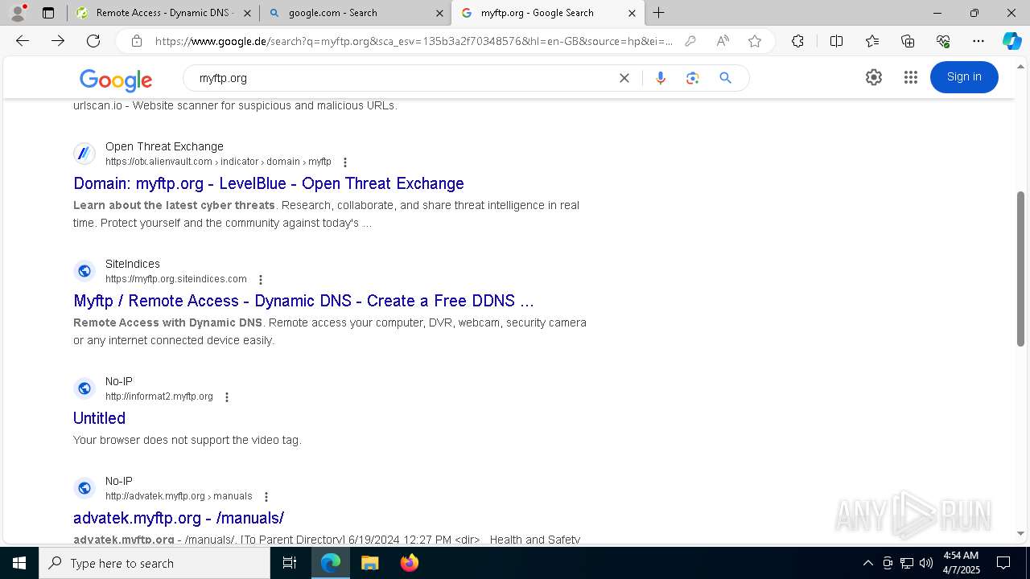This screenshot has width=1030, height=579.
Task: Open advatek.myftp.org - /manuals/ result
Action: click(179, 518)
